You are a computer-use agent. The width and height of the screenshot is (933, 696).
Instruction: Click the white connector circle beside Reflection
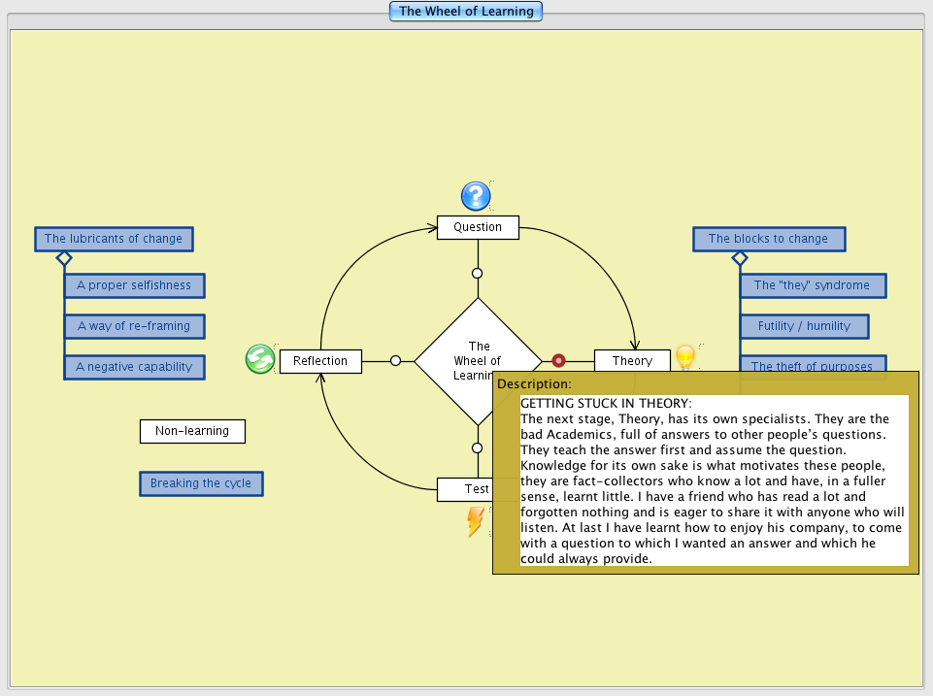pyautogui.click(x=395, y=361)
